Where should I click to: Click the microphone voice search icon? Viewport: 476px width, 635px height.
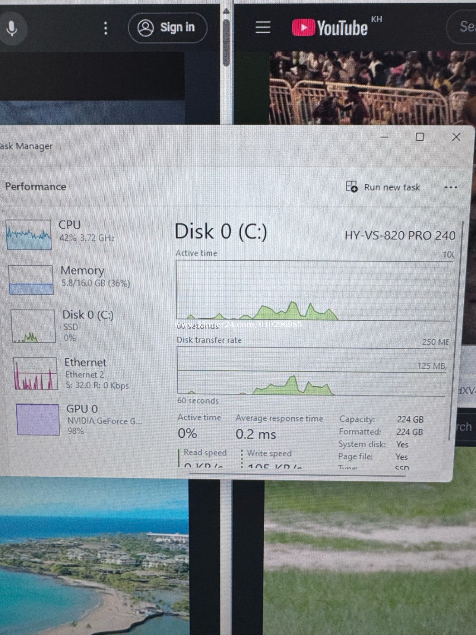coord(12,29)
